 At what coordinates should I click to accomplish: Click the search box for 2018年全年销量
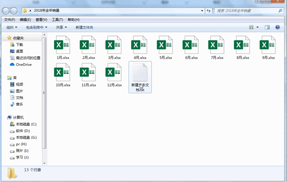(x=247, y=11)
